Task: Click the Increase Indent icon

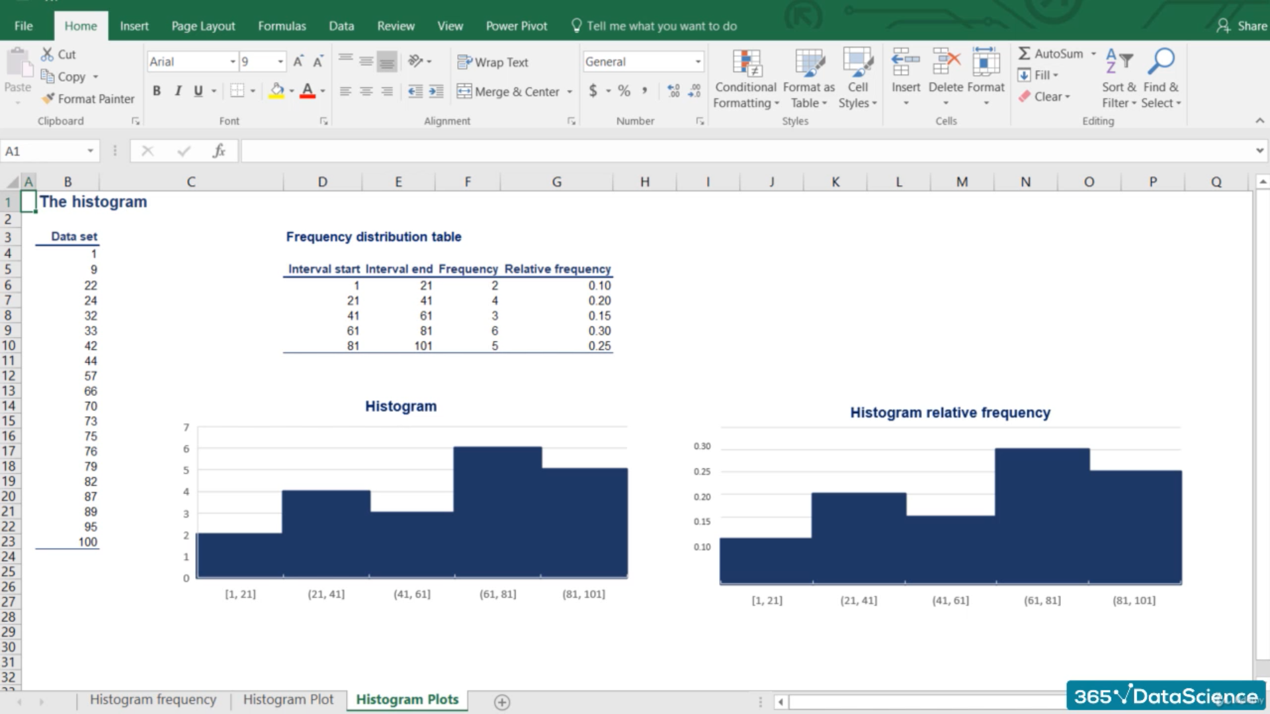Action: click(436, 91)
